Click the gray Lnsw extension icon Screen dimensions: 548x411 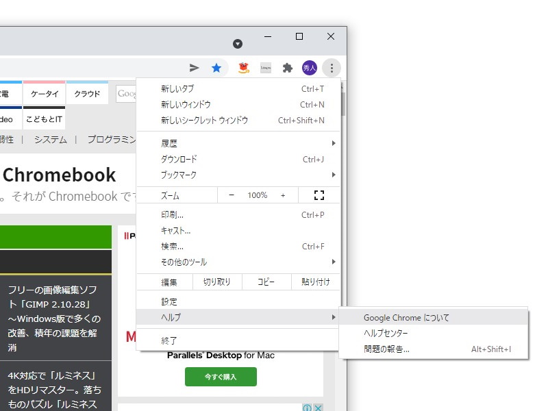pos(265,68)
